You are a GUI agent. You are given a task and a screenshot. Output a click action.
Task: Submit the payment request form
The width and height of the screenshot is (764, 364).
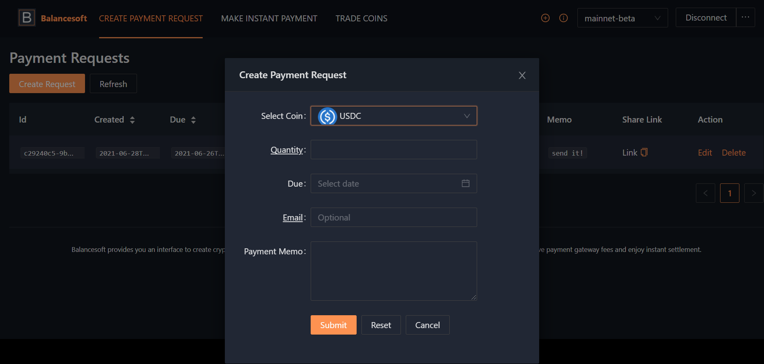(x=334, y=325)
